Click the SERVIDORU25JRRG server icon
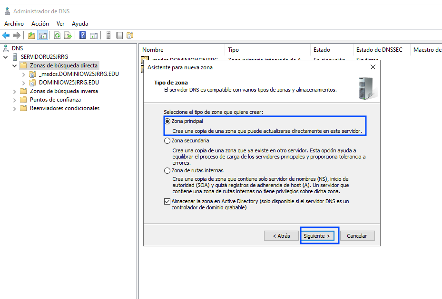Viewport: 442px width, 299px height. click(x=15, y=57)
